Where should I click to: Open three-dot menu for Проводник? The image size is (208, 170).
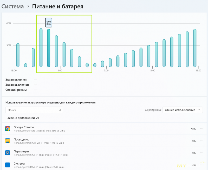[x=202, y=141]
